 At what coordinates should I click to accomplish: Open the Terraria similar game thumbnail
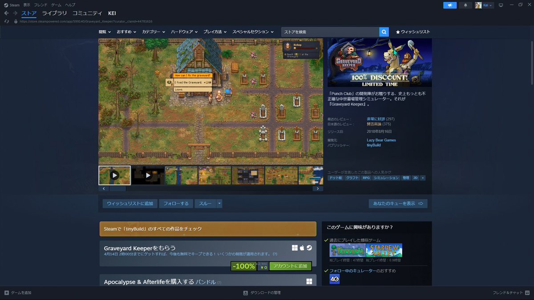[348, 250]
